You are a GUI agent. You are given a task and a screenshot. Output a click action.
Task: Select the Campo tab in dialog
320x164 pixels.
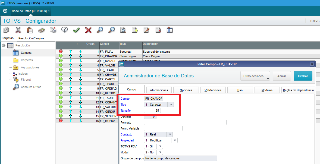pyautogui.click(x=132, y=89)
